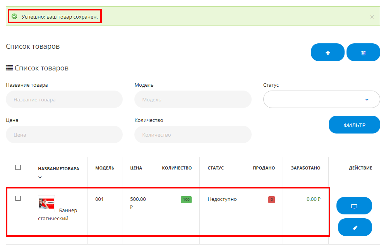Click the plus icon to add product
The height and width of the screenshot is (250, 386).
(328, 53)
